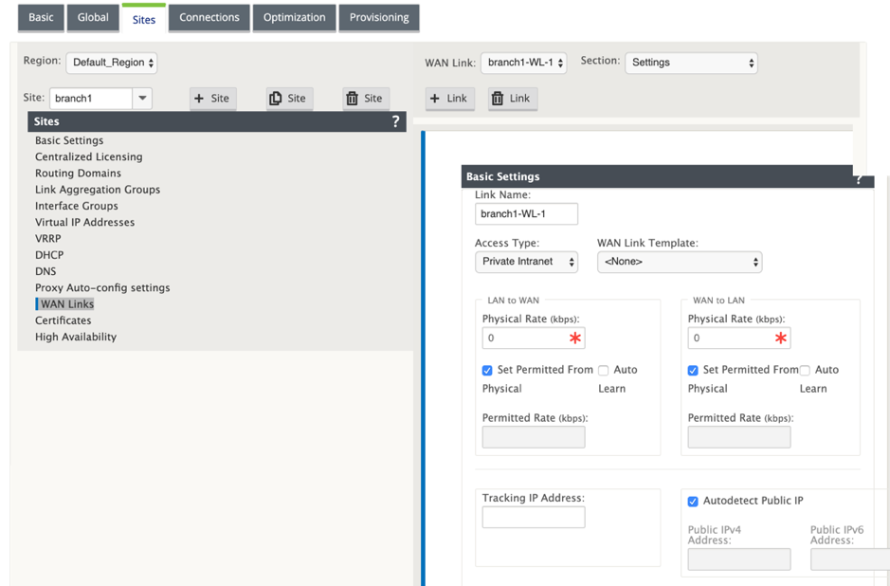The width and height of the screenshot is (890, 586).
Task: Switch to the Connections tab
Action: pos(209,18)
